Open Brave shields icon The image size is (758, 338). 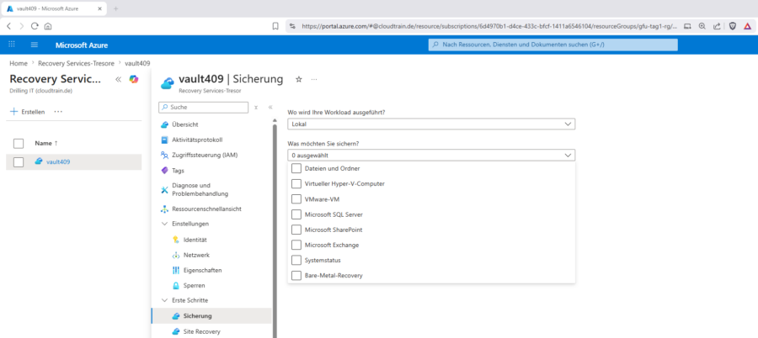coord(733,26)
